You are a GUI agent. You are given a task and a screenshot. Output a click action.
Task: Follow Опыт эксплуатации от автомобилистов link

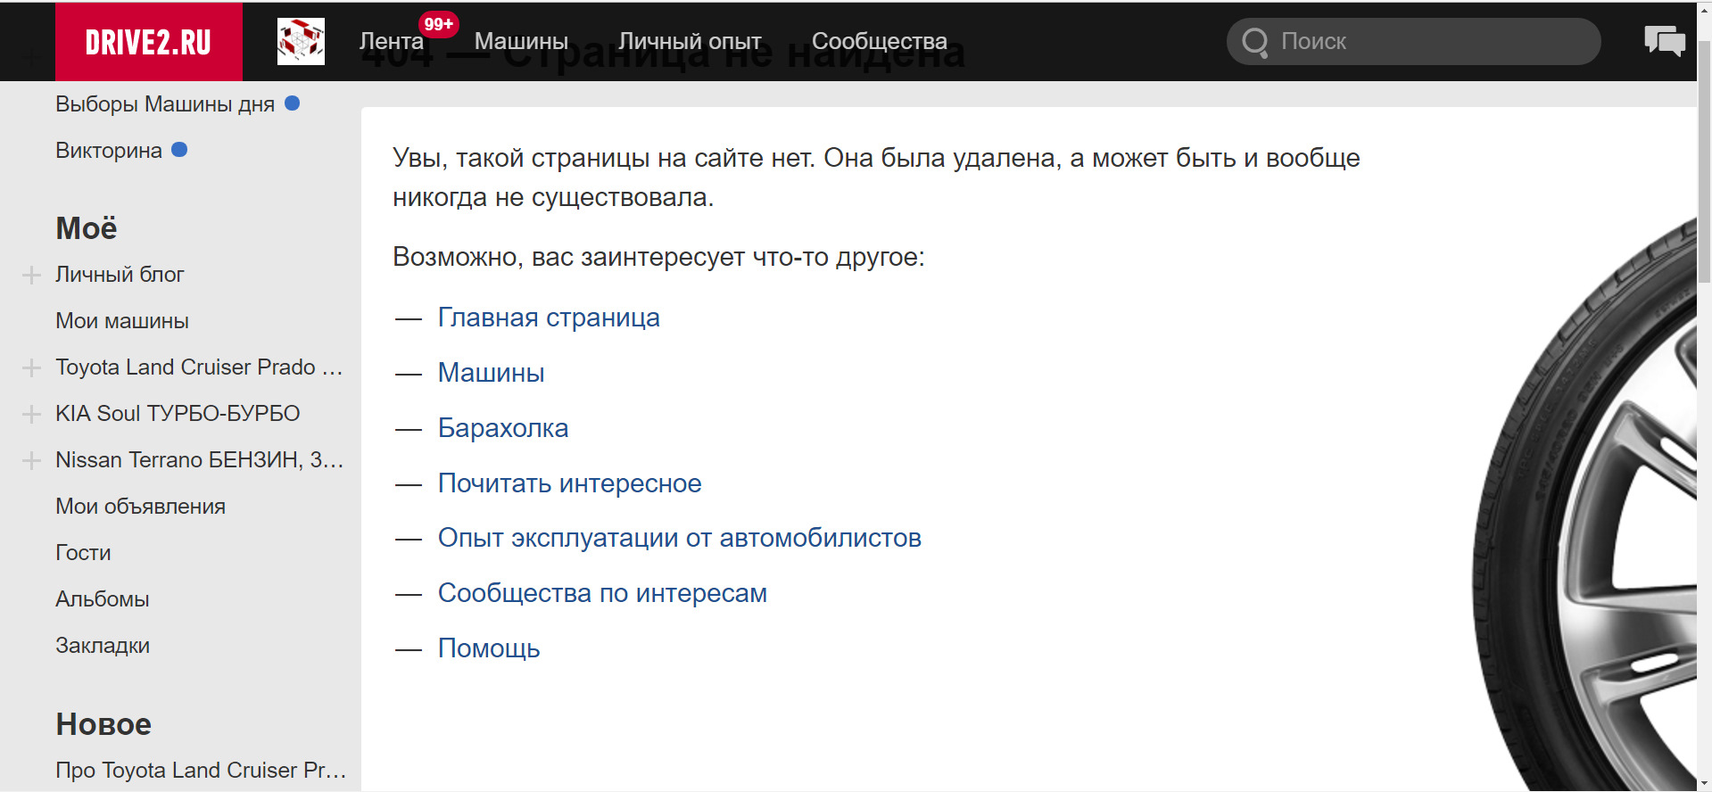(x=679, y=539)
